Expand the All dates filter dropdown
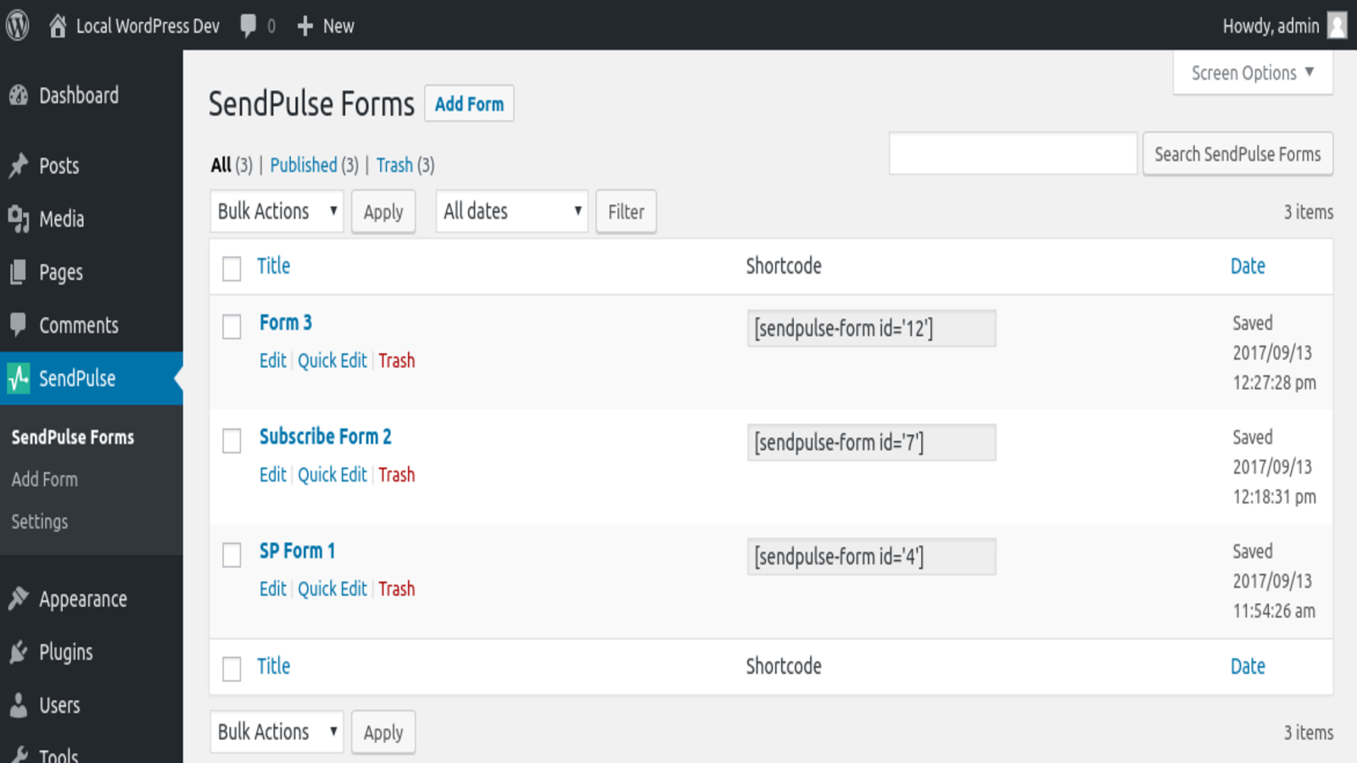 point(511,211)
